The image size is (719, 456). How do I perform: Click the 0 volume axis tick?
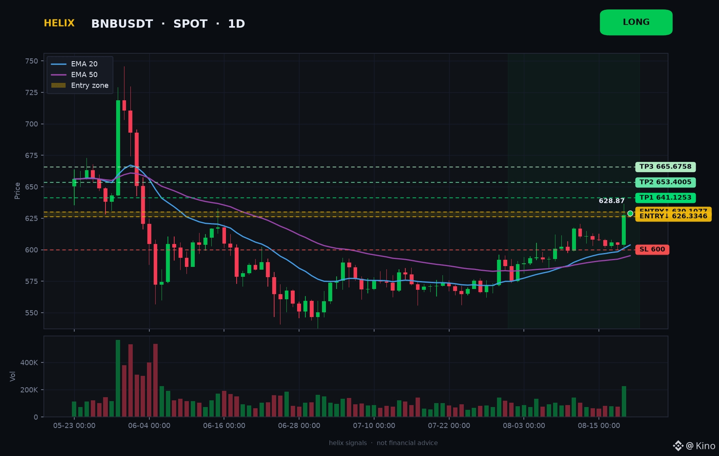tap(36, 417)
